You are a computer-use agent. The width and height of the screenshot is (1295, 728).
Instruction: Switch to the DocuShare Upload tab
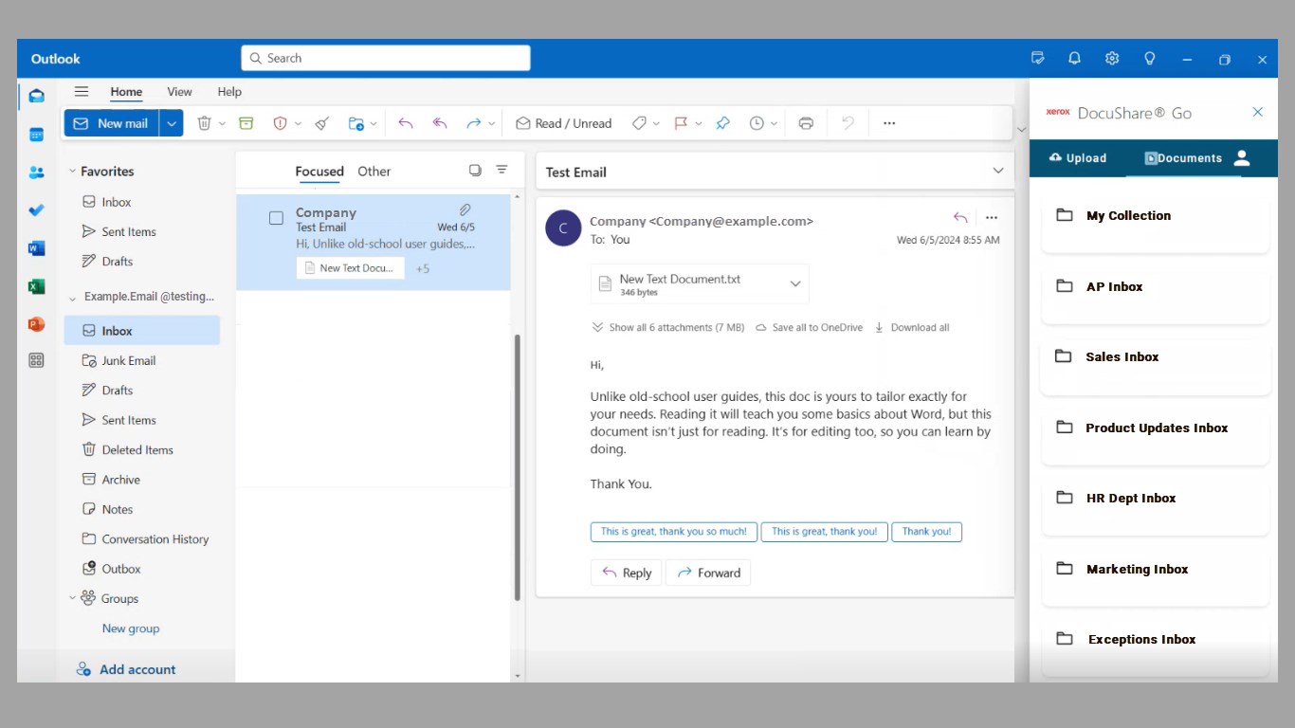(x=1078, y=158)
